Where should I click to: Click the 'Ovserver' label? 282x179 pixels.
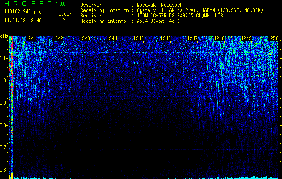point(91,5)
